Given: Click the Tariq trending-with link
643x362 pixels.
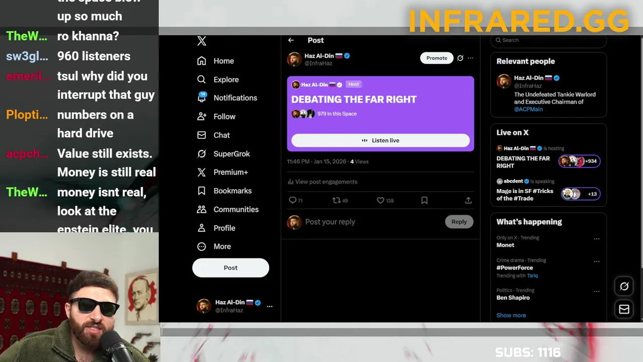Looking at the screenshot, I should pyautogui.click(x=532, y=276).
